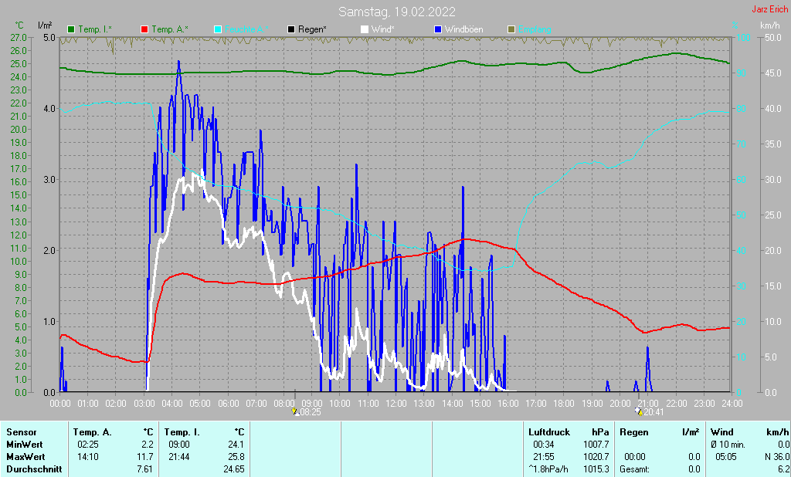Image resolution: width=791 pixels, height=477 pixels.
Task: Click the 'Durchschnitt' row label
Action: click(34, 469)
